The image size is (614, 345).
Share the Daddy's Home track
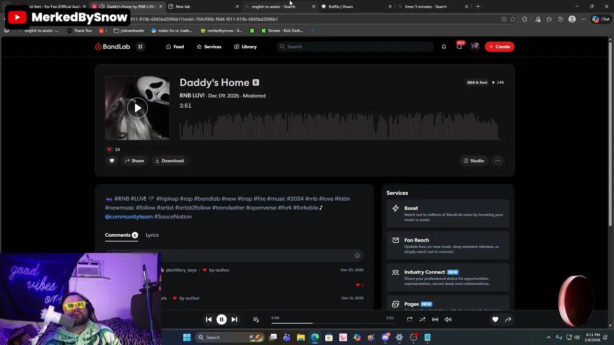point(134,161)
